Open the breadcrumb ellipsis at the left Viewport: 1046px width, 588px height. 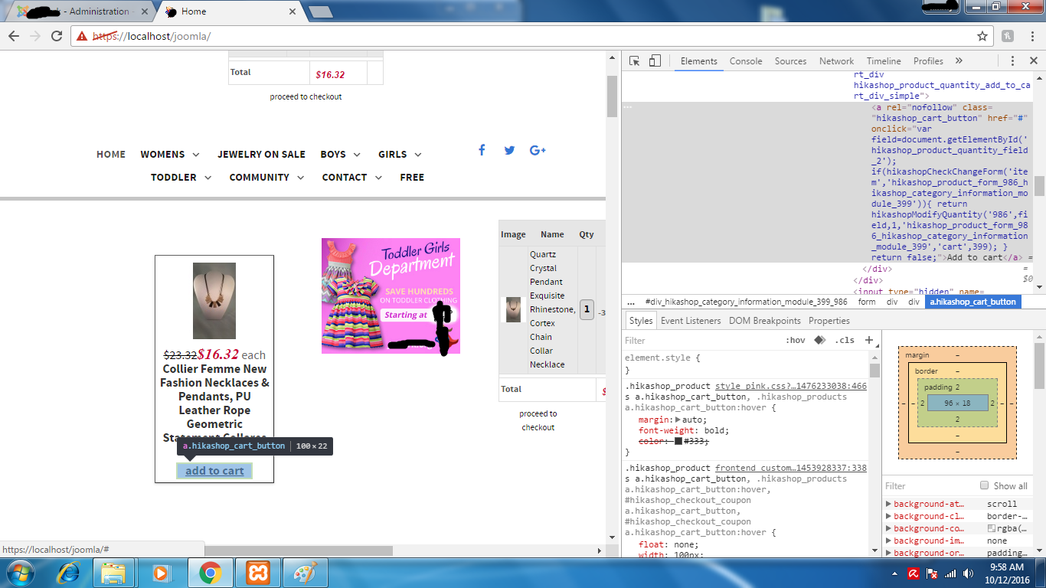click(631, 302)
